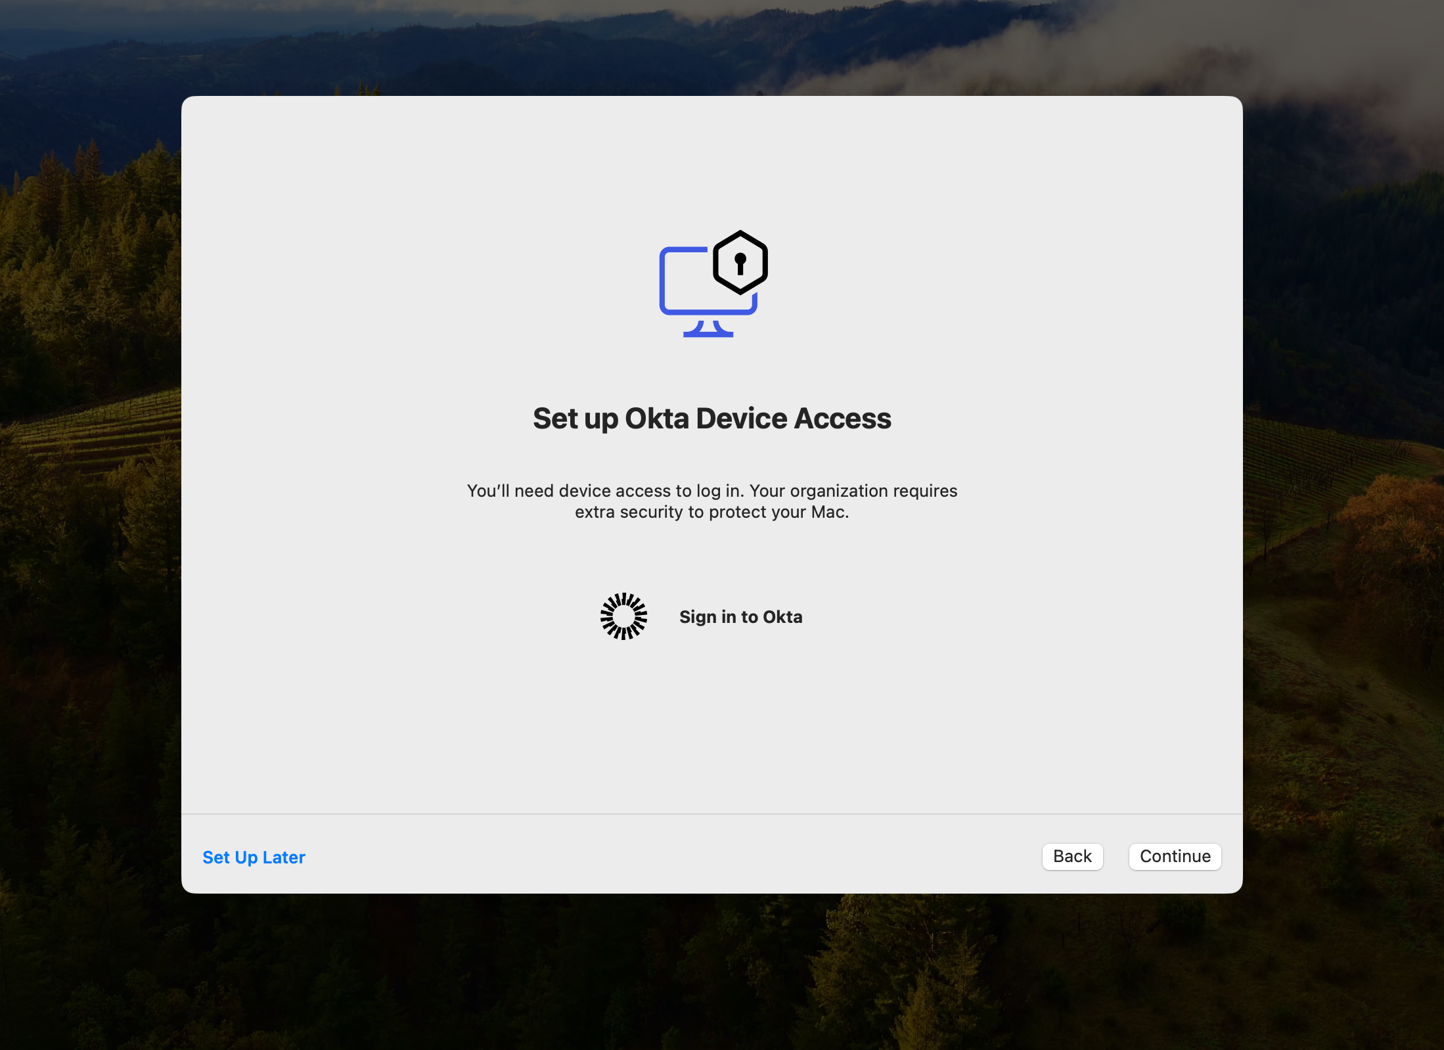Click the Okta sunburst logo
Screen dimensions: 1444x1050
click(x=623, y=616)
